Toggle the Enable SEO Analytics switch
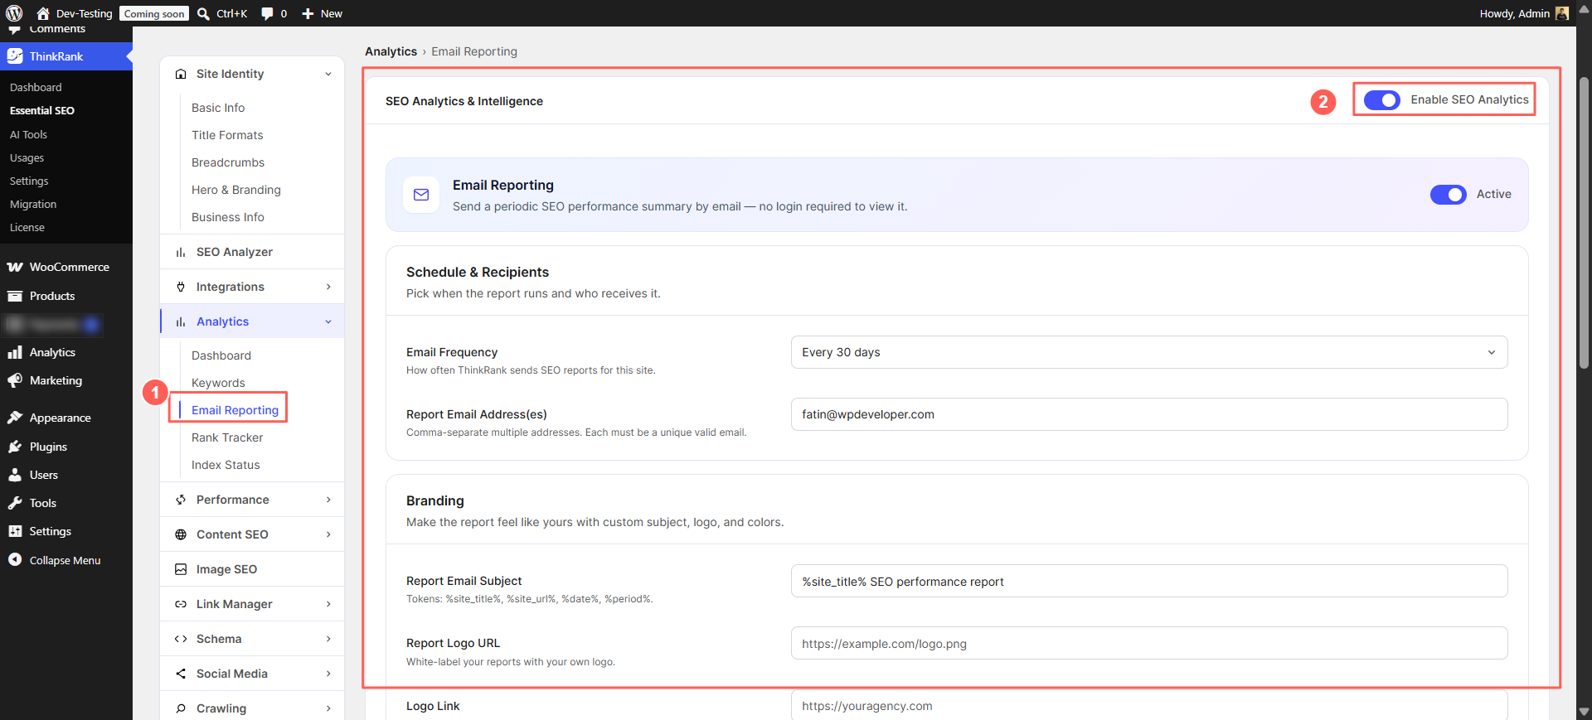 tap(1382, 99)
